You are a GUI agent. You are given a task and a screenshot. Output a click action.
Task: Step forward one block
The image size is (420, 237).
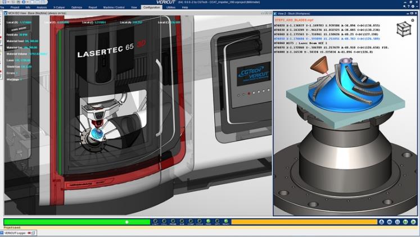405,222
